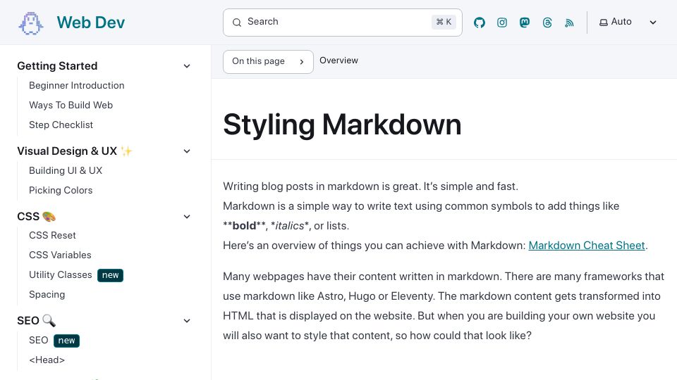Collapse the CSS section chevron
The width and height of the screenshot is (677, 380).
(x=186, y=216)
